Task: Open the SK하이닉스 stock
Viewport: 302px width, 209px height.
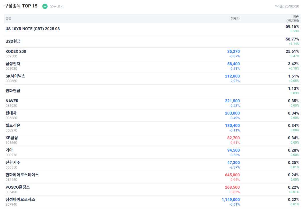Action: (x=15, y=76)
